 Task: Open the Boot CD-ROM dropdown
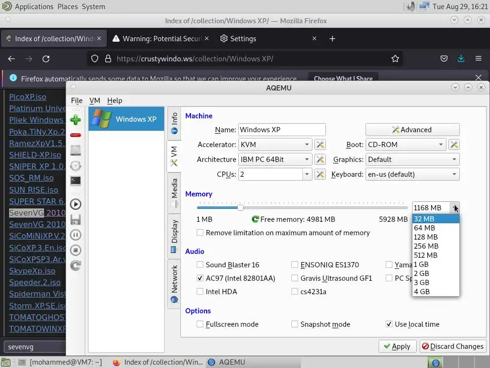406,145
